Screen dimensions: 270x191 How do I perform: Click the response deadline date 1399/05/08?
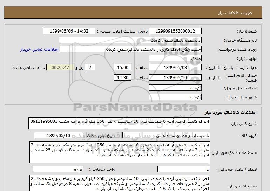coord(175,67)
